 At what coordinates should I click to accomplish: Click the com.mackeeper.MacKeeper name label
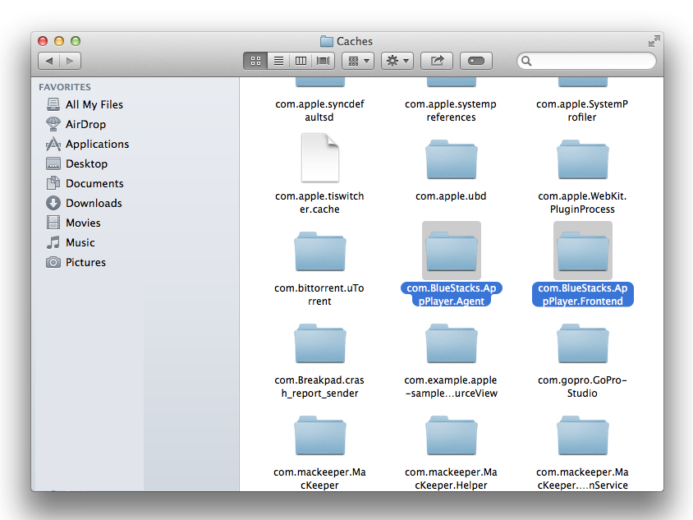tap(319, 478)
